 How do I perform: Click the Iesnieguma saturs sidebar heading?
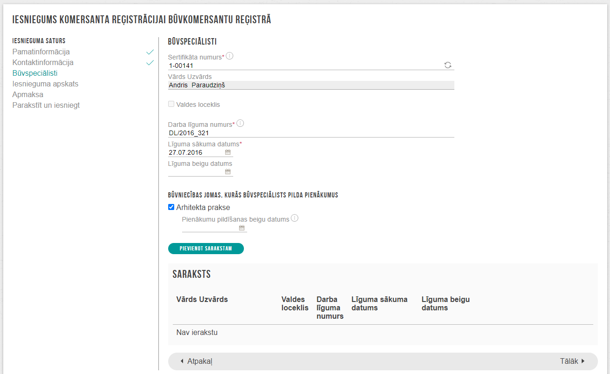click(x=39, y=41)
